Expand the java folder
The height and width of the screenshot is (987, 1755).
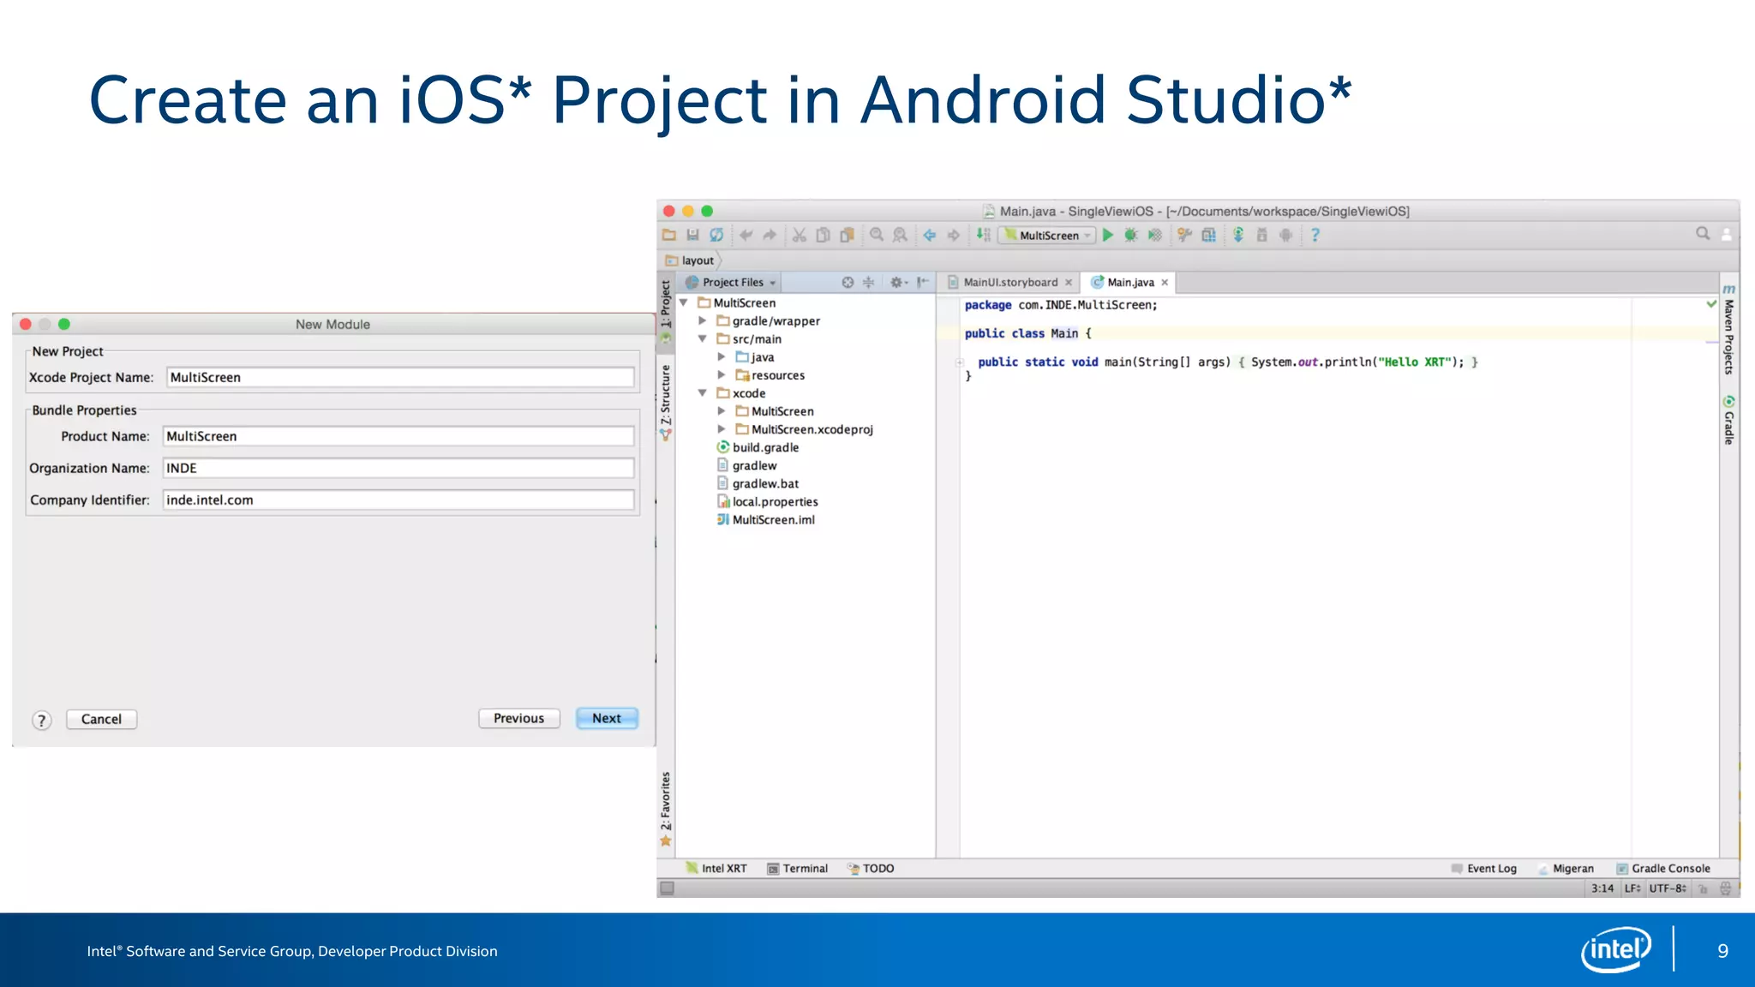pos(721,356)
